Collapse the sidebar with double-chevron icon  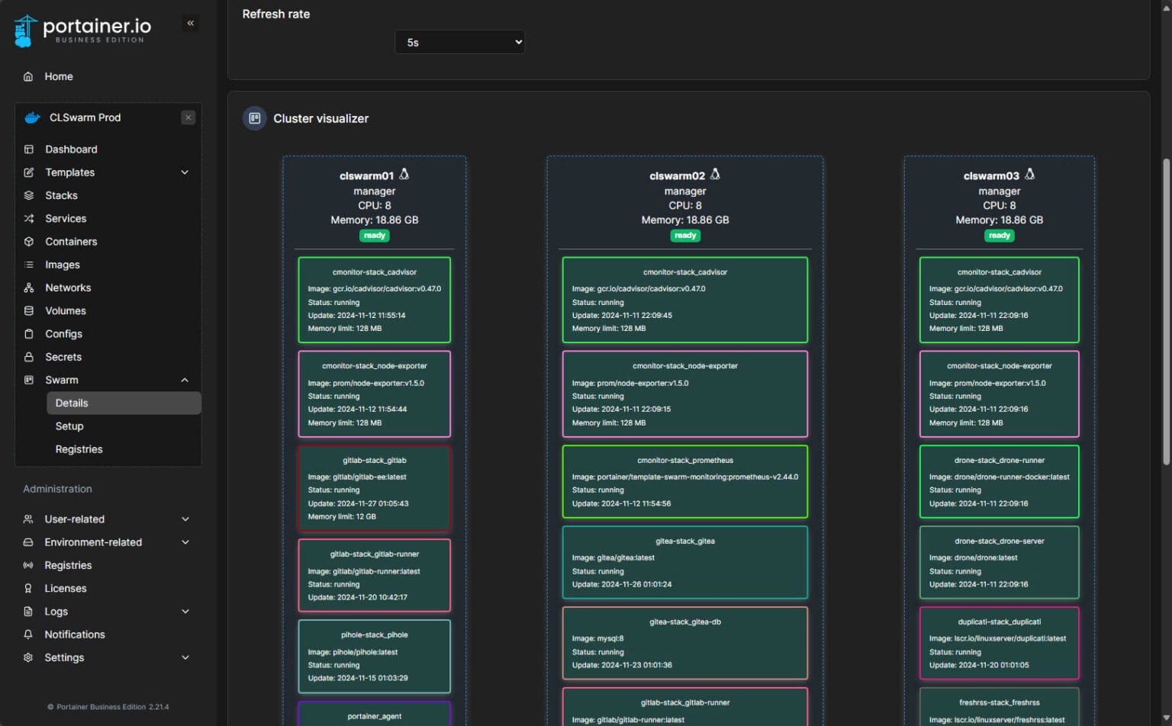(x=191, y=23)
